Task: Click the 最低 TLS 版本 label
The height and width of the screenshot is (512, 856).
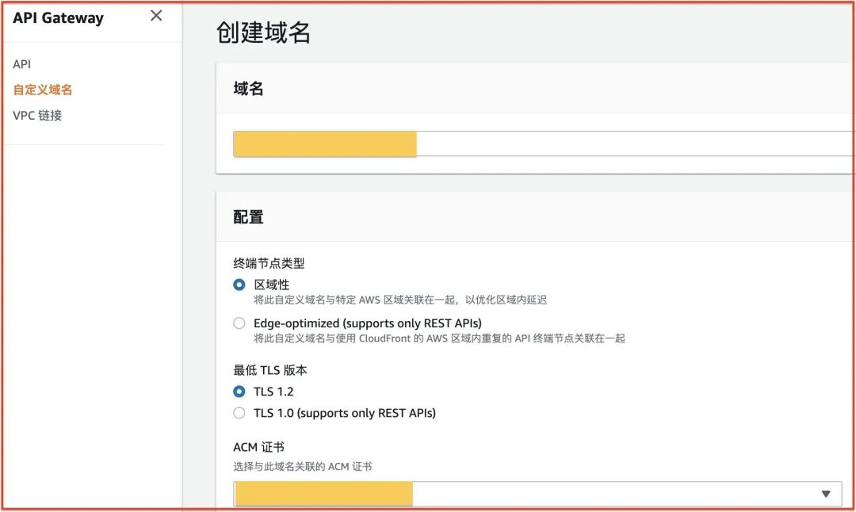Action: (270, 370)
